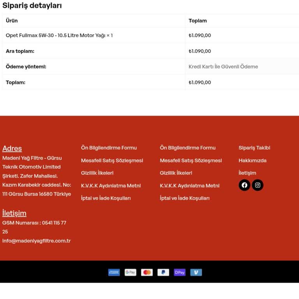Screen dimensions: 299x299
Task: Click the info@madeniyagfiltre.com.tr email text
Action: [37, 241]
